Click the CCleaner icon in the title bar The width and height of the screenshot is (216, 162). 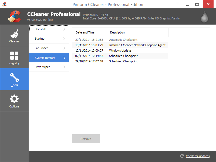[x=4, y=4]
